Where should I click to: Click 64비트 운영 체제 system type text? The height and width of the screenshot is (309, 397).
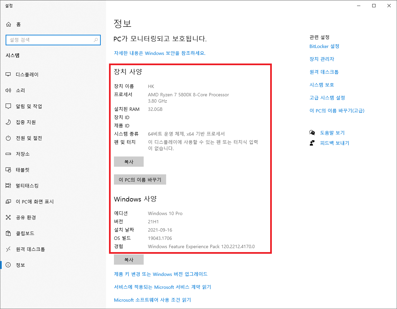(186, 134)
